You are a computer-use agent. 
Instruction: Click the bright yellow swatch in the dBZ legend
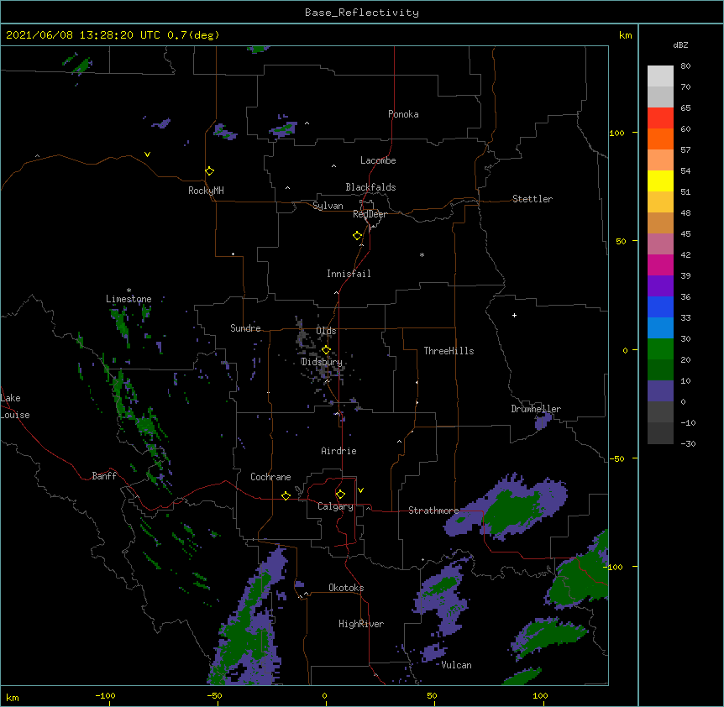[660, 181]
